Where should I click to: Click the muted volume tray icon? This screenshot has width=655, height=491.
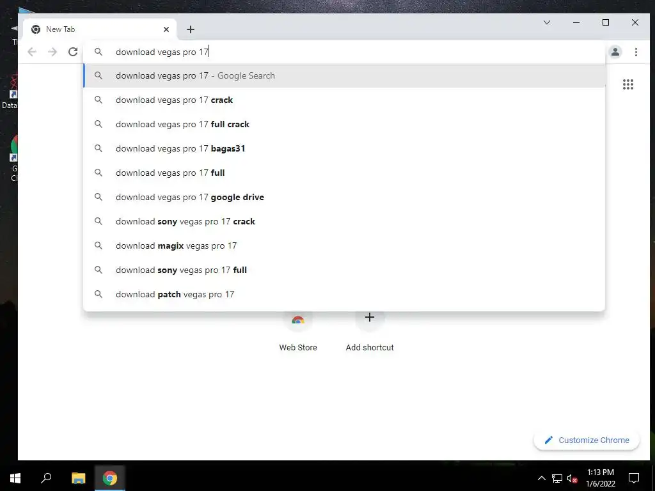coord(572,478)
